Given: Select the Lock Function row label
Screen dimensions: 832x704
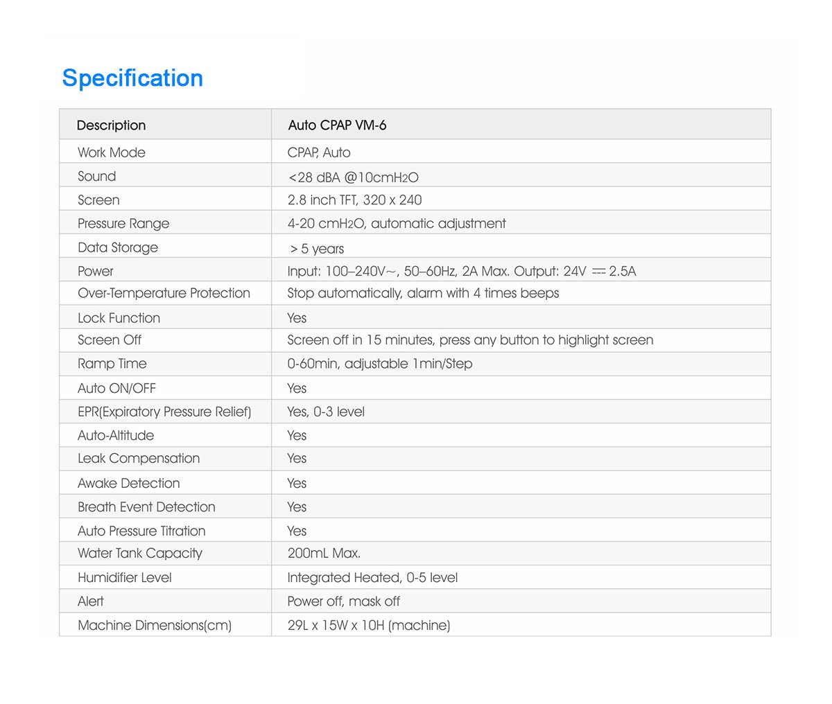Looking at the screenshot, I should point(119,318).
